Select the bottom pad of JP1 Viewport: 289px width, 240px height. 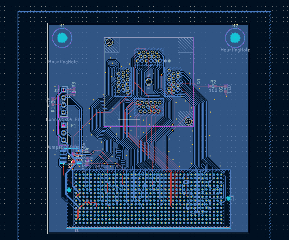tap(63, 140)
